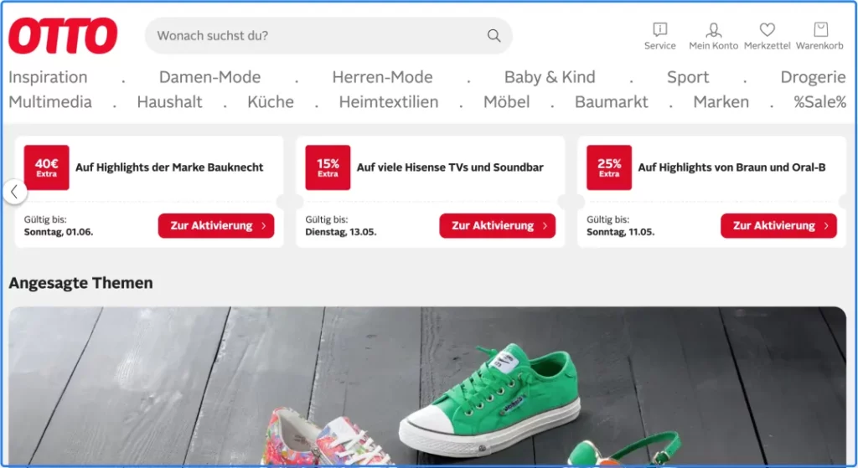The height and width of the screenshot is (468, 858).
Task: Click 'Auf Highlights von Braun und Oral-B' text
Action: coord(731,167)
